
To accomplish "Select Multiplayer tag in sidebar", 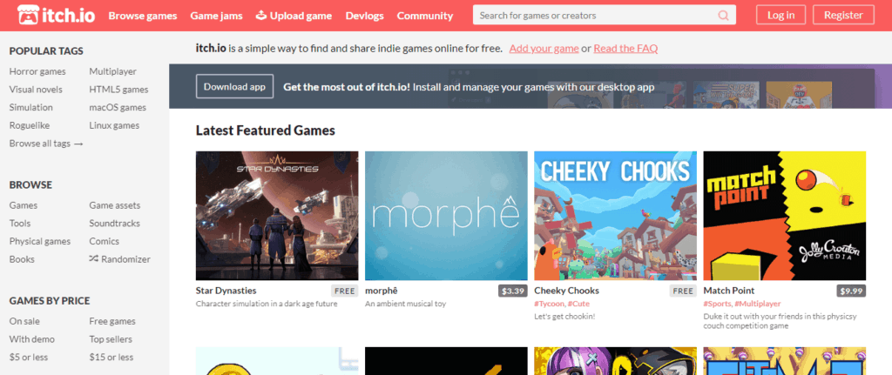I will coord(112,71).
